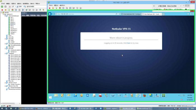Select vCenter Converter item in tree
196x110 pixels.
point(15,84)
